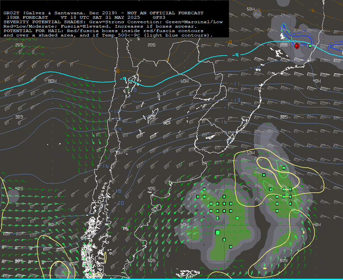Click the '50S' label inside the southern yellow contour
This screenshot has height=280, width=343.
click(284, 260)
